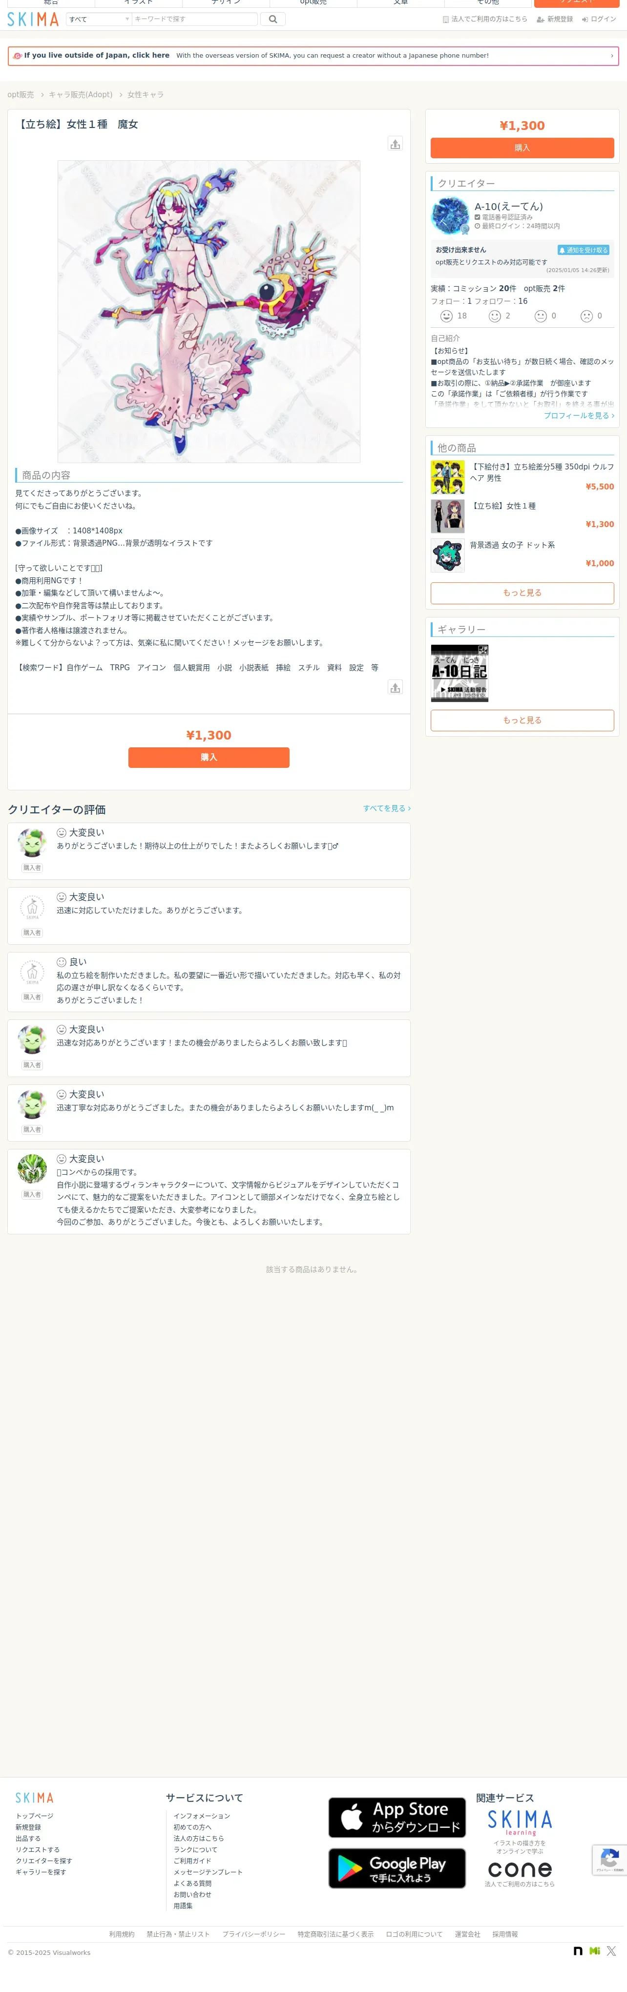This screenshot has width=627, height=1992.
Task: Go to the 女性キャラ breadcrumb
Action: pyautogui.click(x=146, y=94)
